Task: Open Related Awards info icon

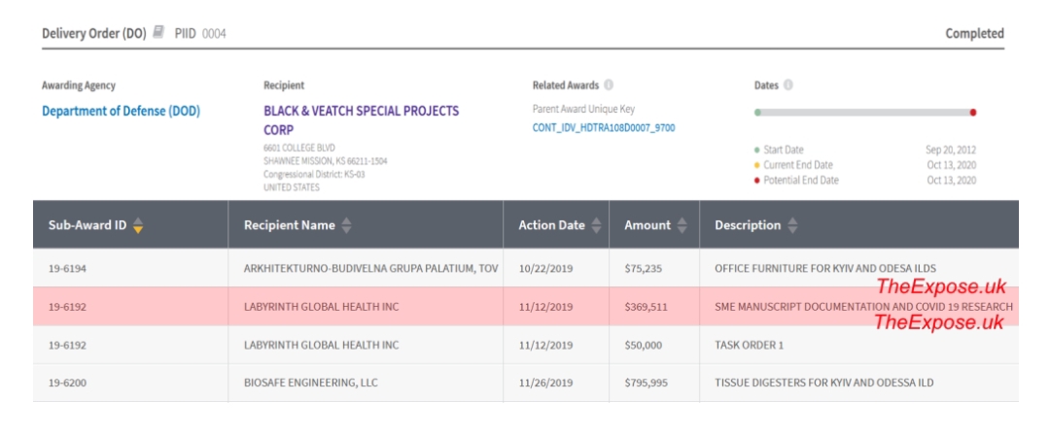Action: [608, 85]
